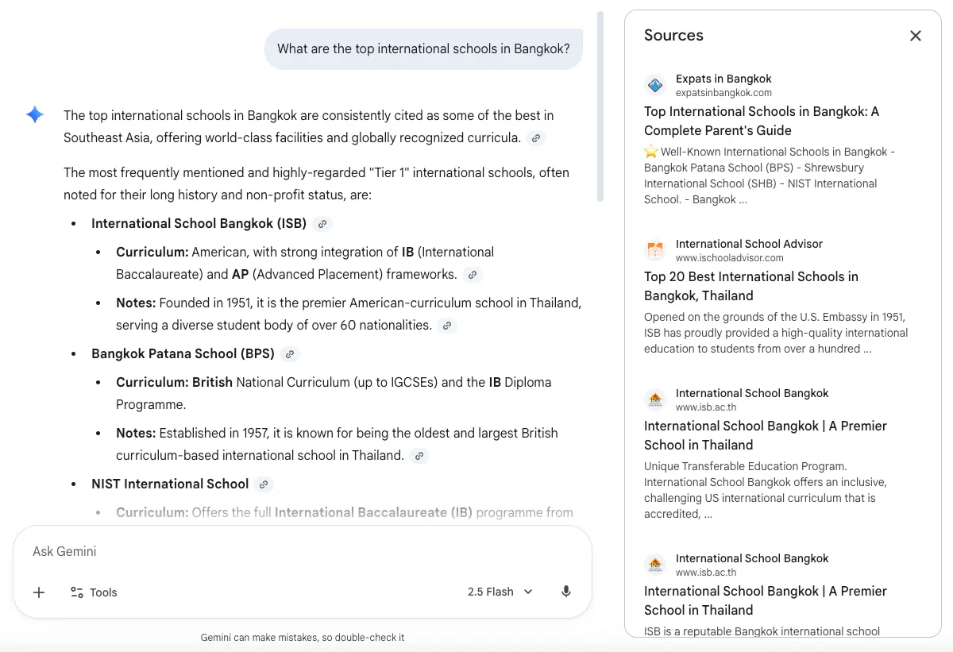Open the Complete Parent's Guide source link
The width and height of the screenshot is (953, 652).
(761, 121)
